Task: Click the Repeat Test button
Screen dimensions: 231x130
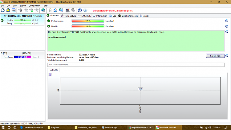Action: (x=215, y=56)
